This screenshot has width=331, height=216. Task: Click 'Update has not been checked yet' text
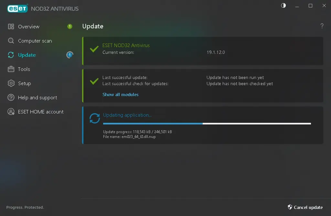click(x=240, y=83)
